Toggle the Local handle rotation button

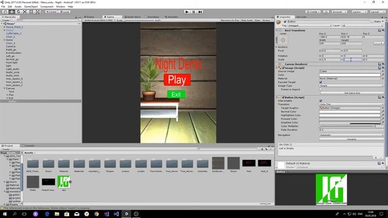click(64, 12)
